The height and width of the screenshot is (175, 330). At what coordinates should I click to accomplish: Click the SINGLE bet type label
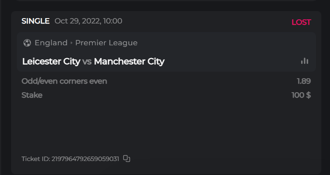(35, 21)
